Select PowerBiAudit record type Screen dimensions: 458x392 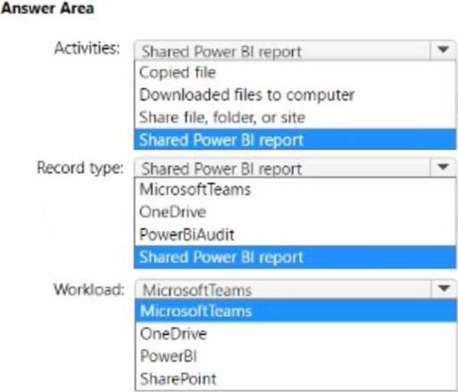[x=295, y=234]
